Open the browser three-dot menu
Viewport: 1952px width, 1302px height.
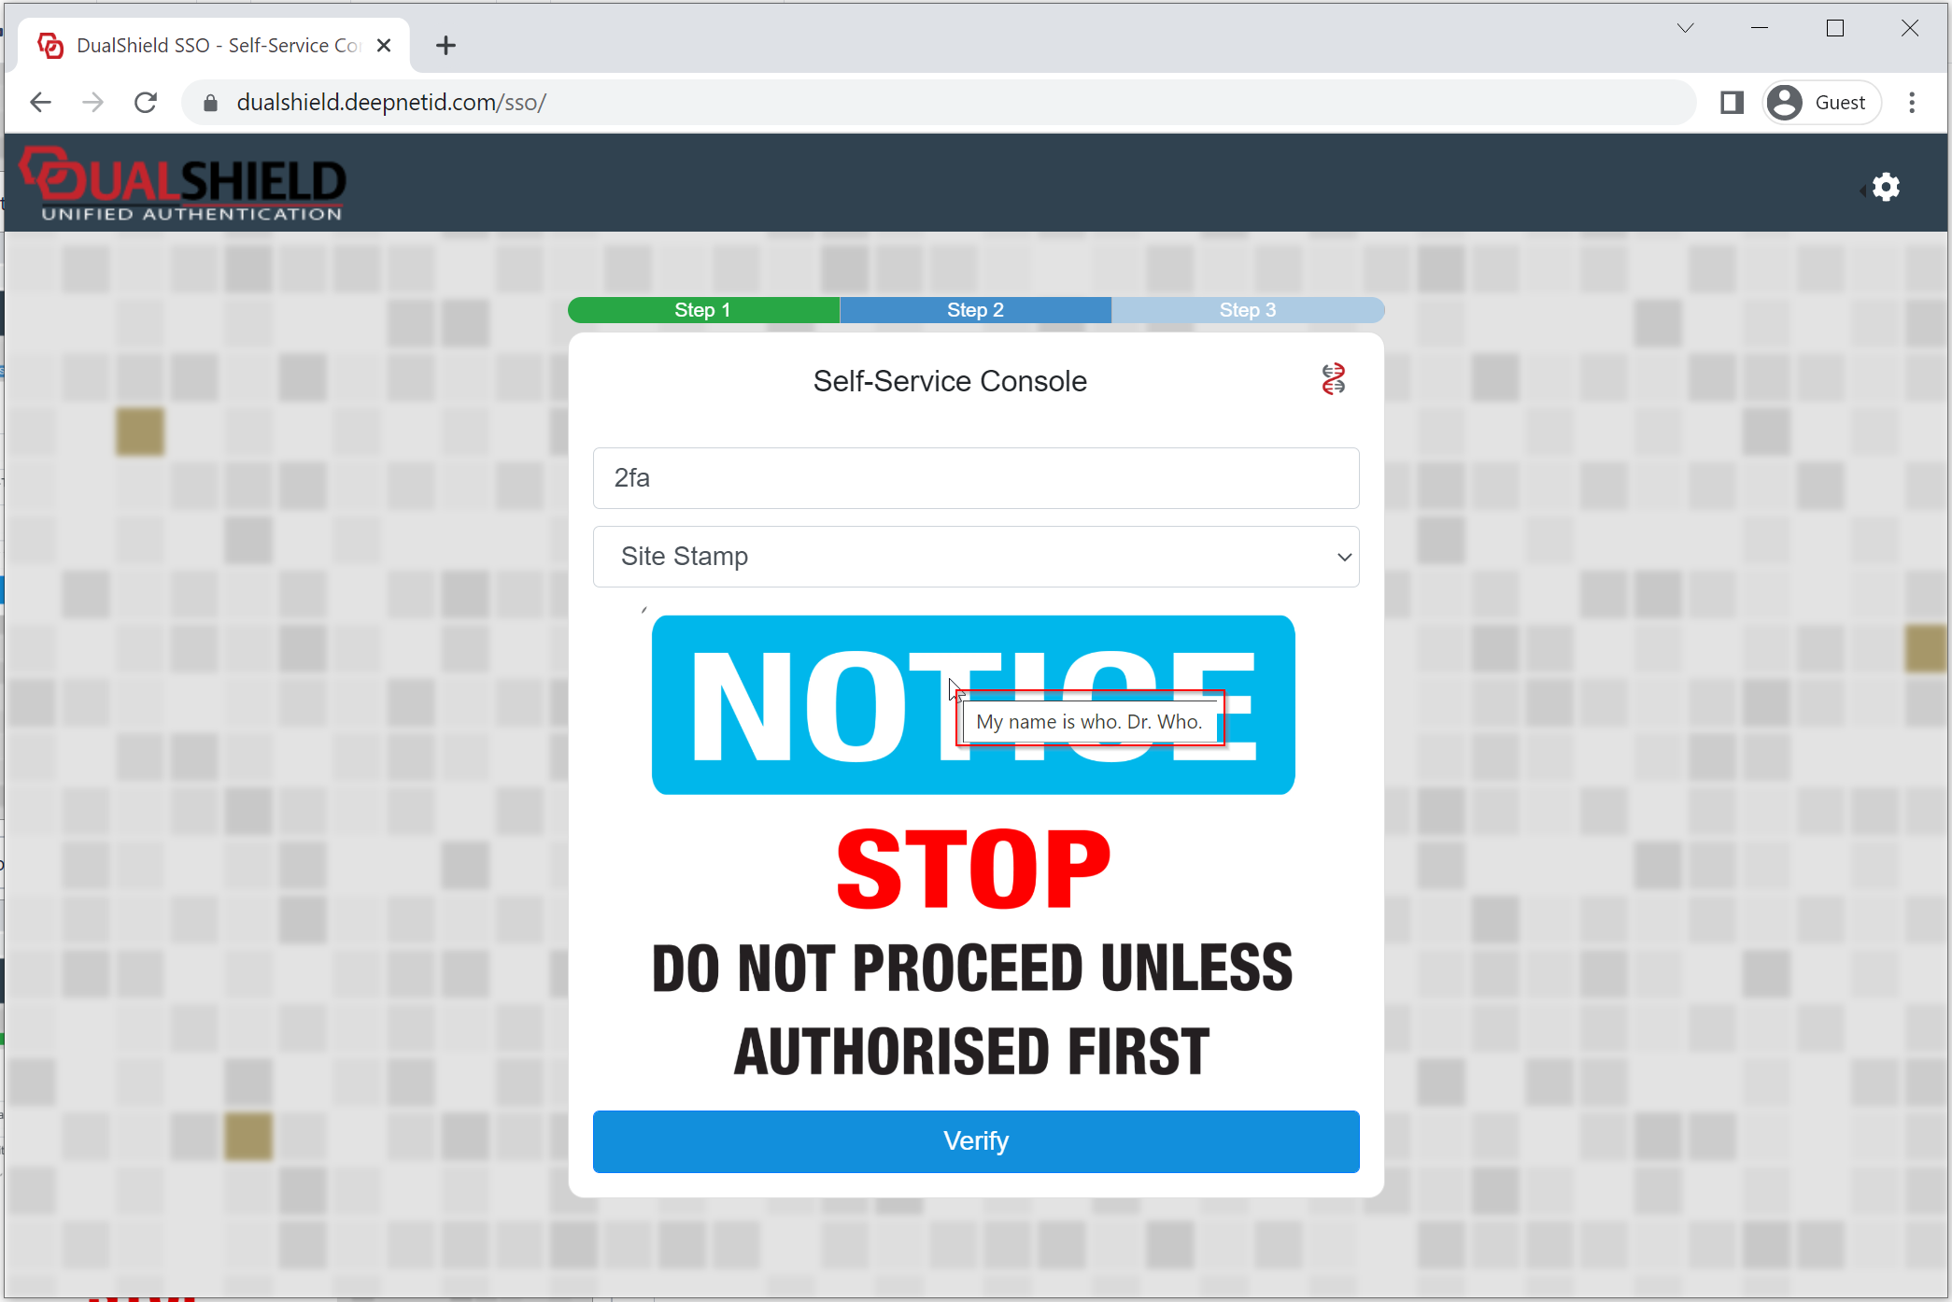pos(1912,103)
